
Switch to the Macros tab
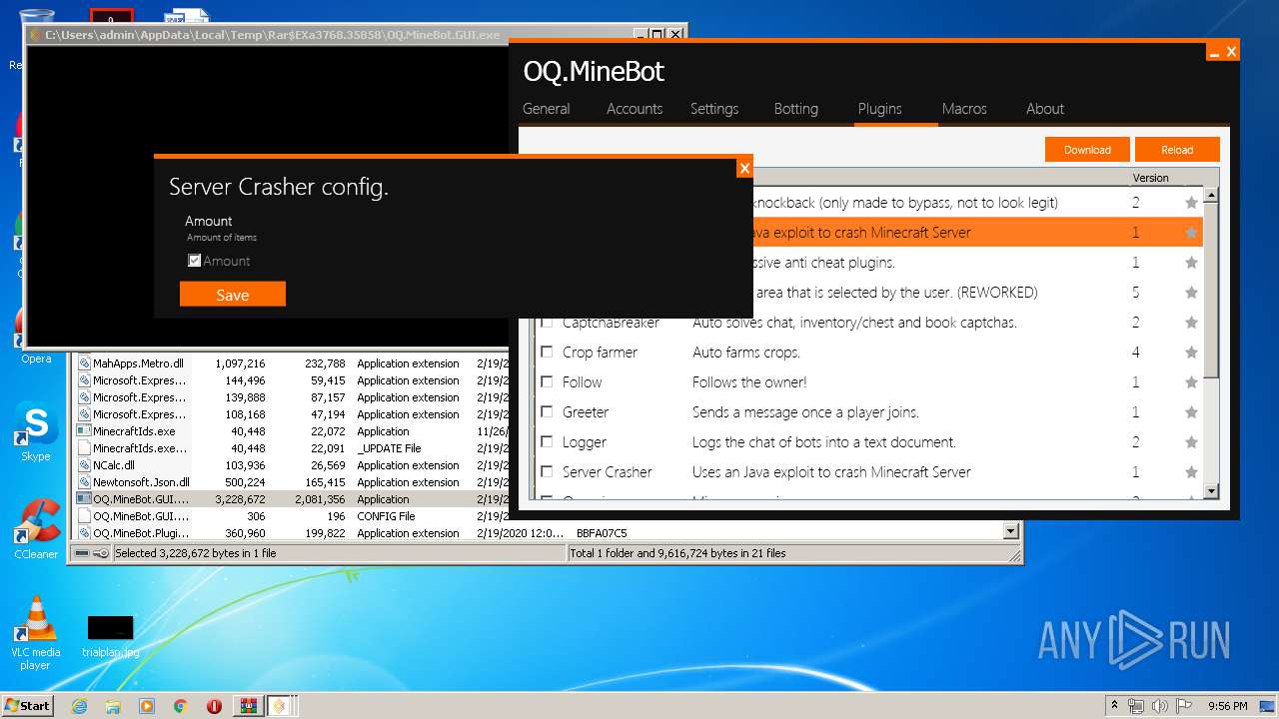[x=964, y=109]
